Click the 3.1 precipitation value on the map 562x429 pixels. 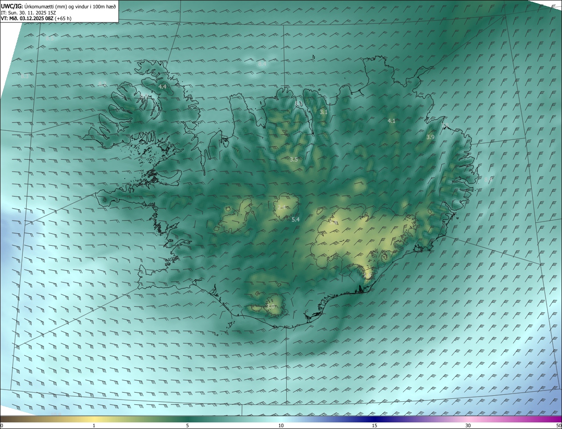click(324, 112)
